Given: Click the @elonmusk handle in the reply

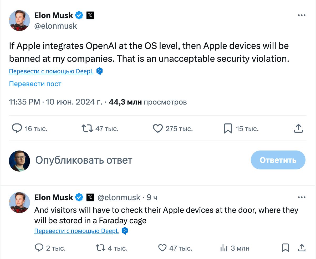Looking at the screenshot, I should click(x=119, y=197).
